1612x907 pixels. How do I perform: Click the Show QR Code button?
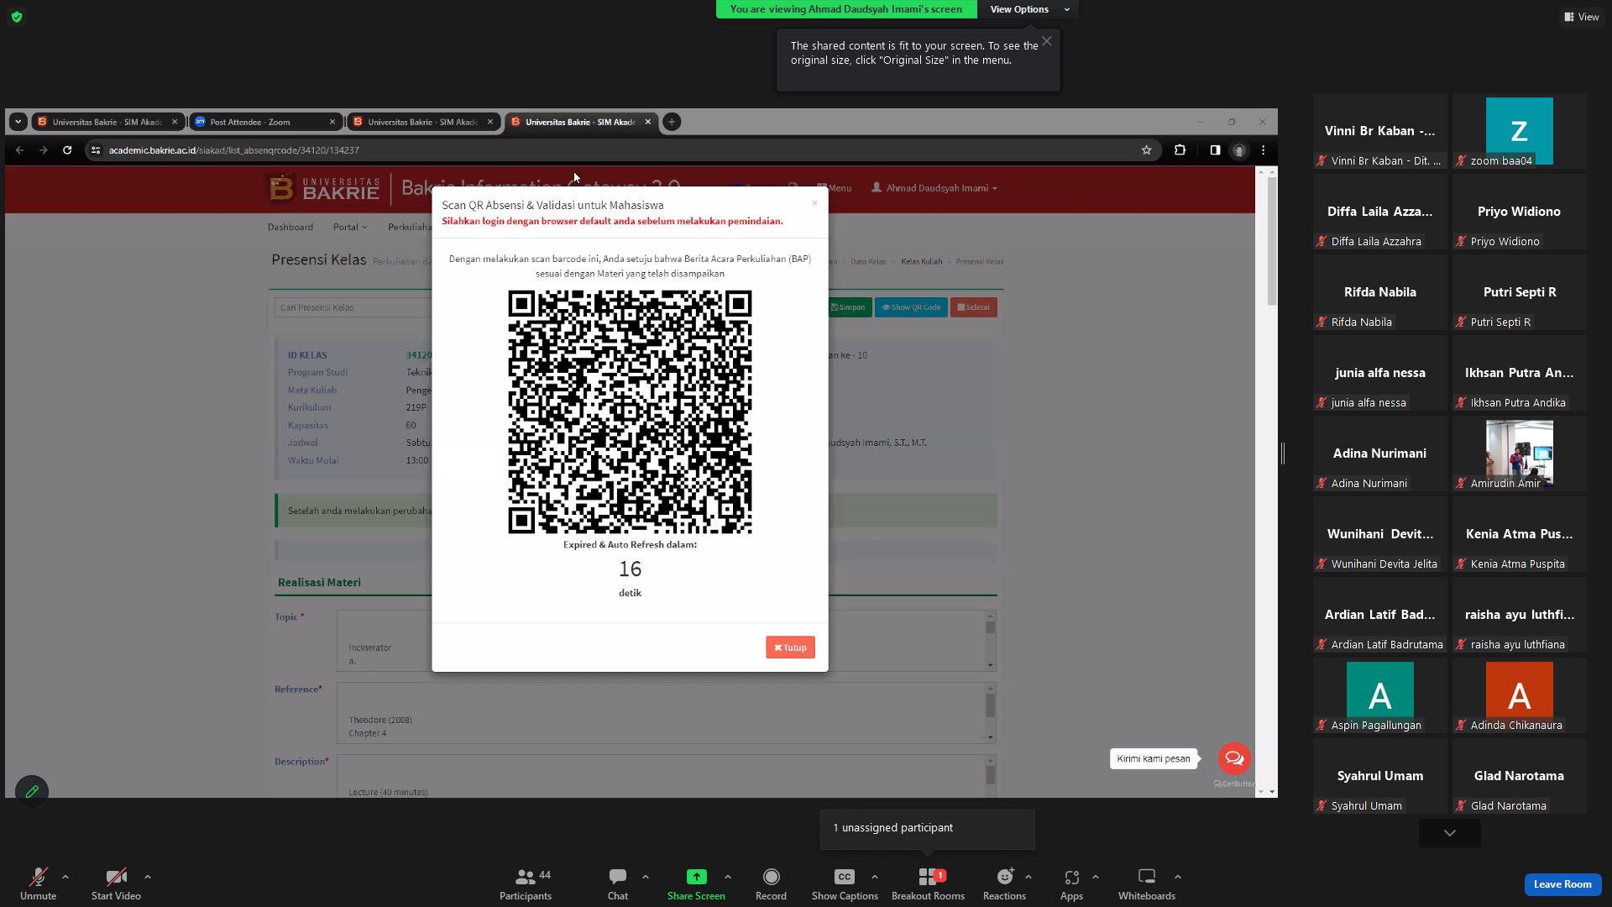pyautogui.click(x=911, y=307)
